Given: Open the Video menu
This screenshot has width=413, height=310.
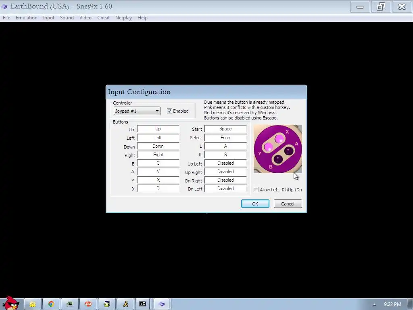Looking at the screenshot, I should [86, 18].
